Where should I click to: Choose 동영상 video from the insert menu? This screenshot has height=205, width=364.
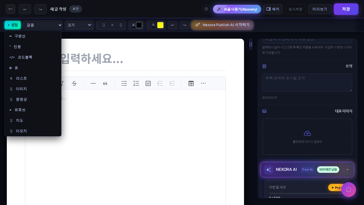tap(33, 99)
